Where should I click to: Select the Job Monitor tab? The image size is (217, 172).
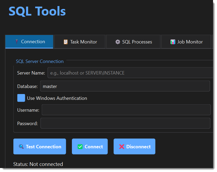[x=186, y=41]
